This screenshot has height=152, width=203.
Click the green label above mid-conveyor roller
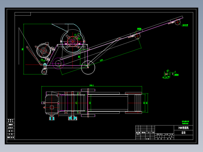pyautogui.click(x=139, y=29)
